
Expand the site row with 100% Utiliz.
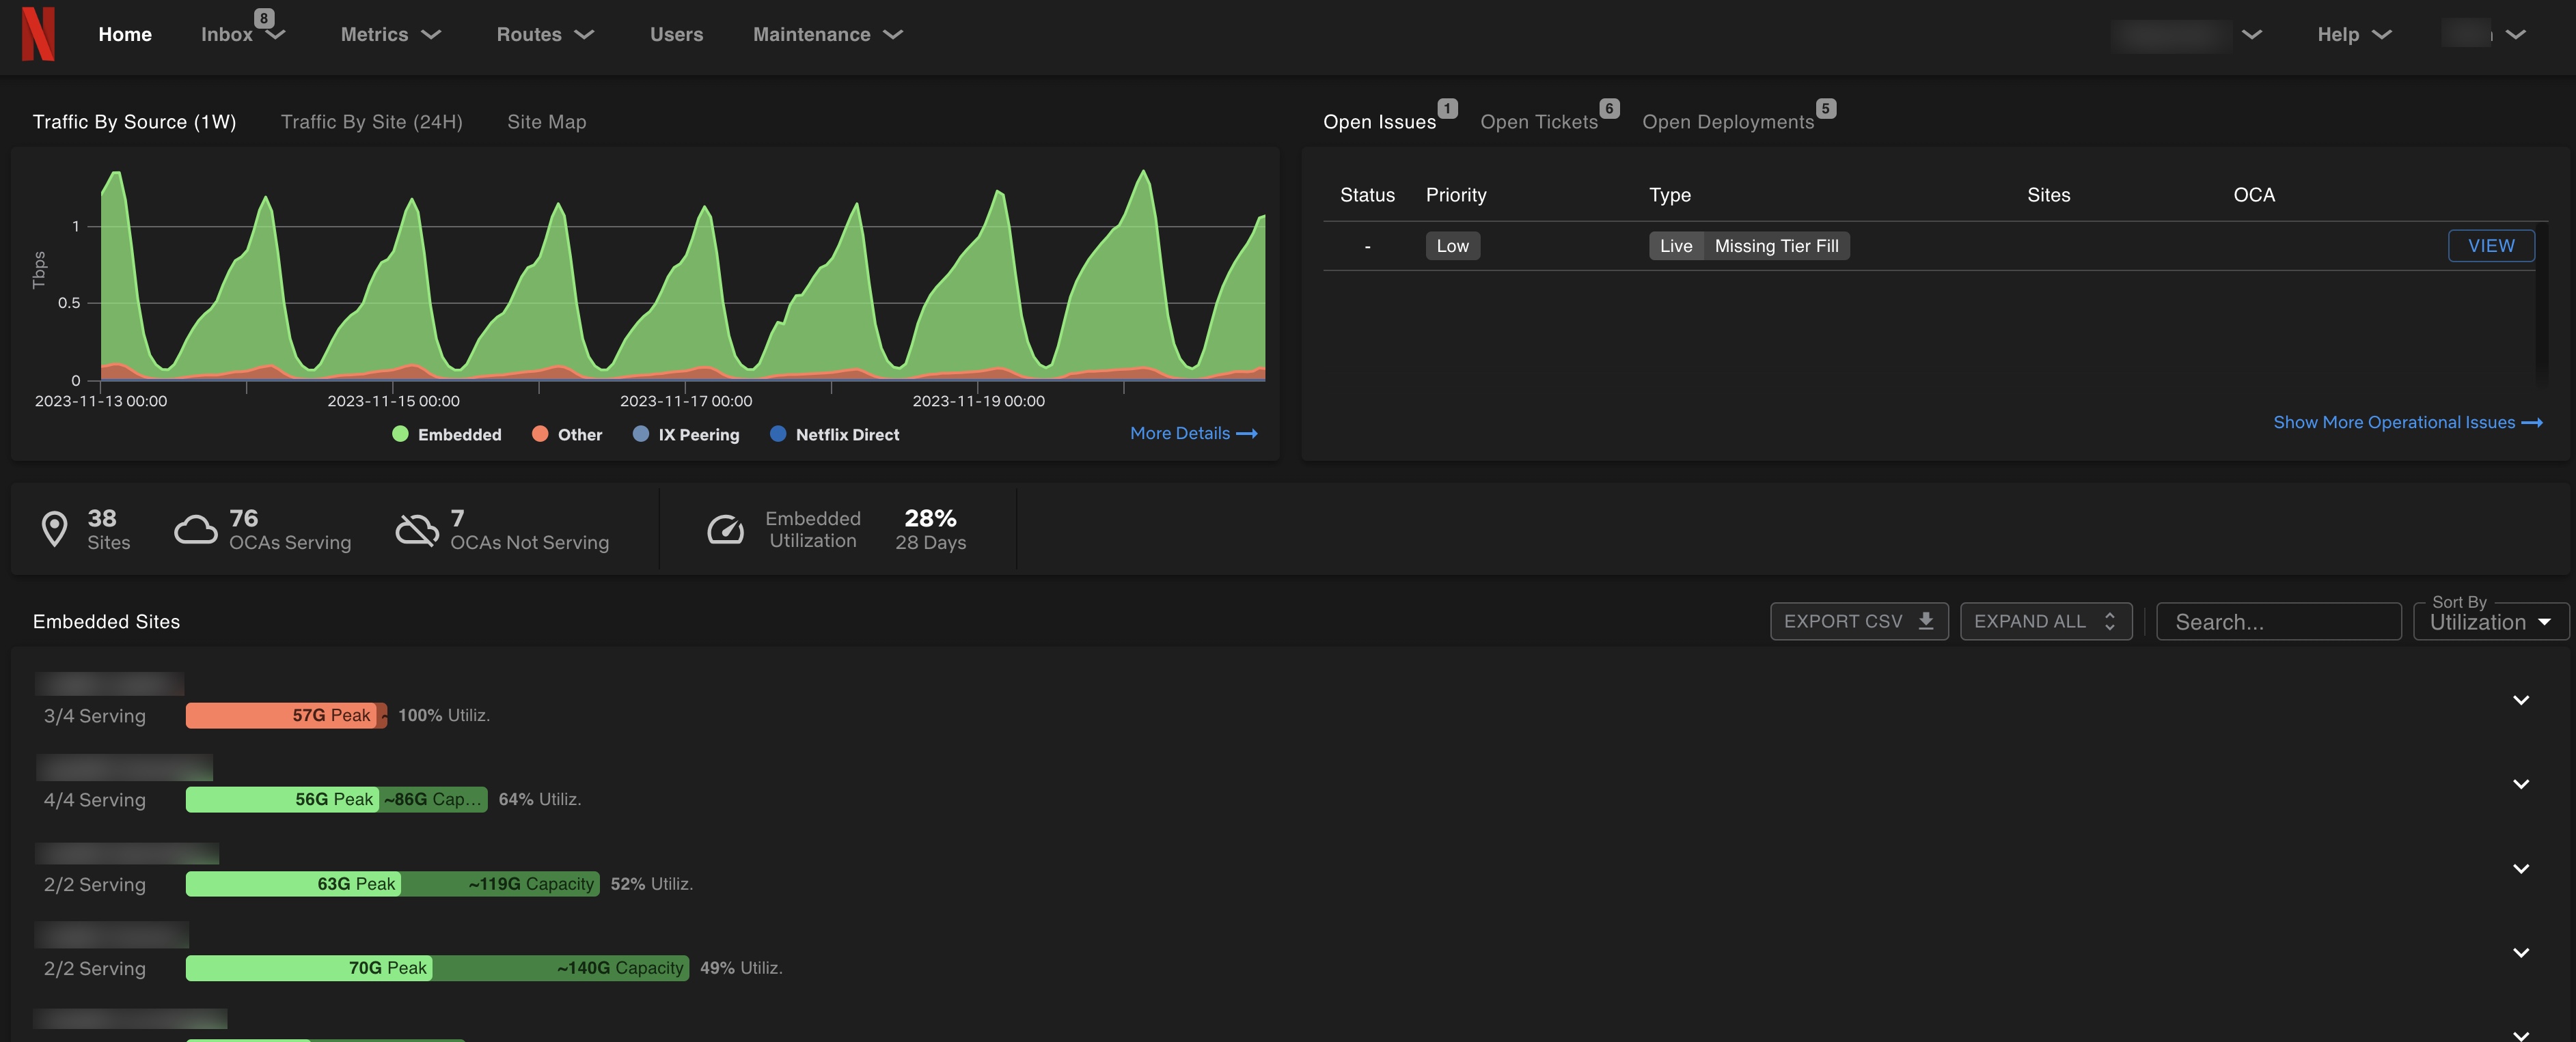(x=2521, y=701)
